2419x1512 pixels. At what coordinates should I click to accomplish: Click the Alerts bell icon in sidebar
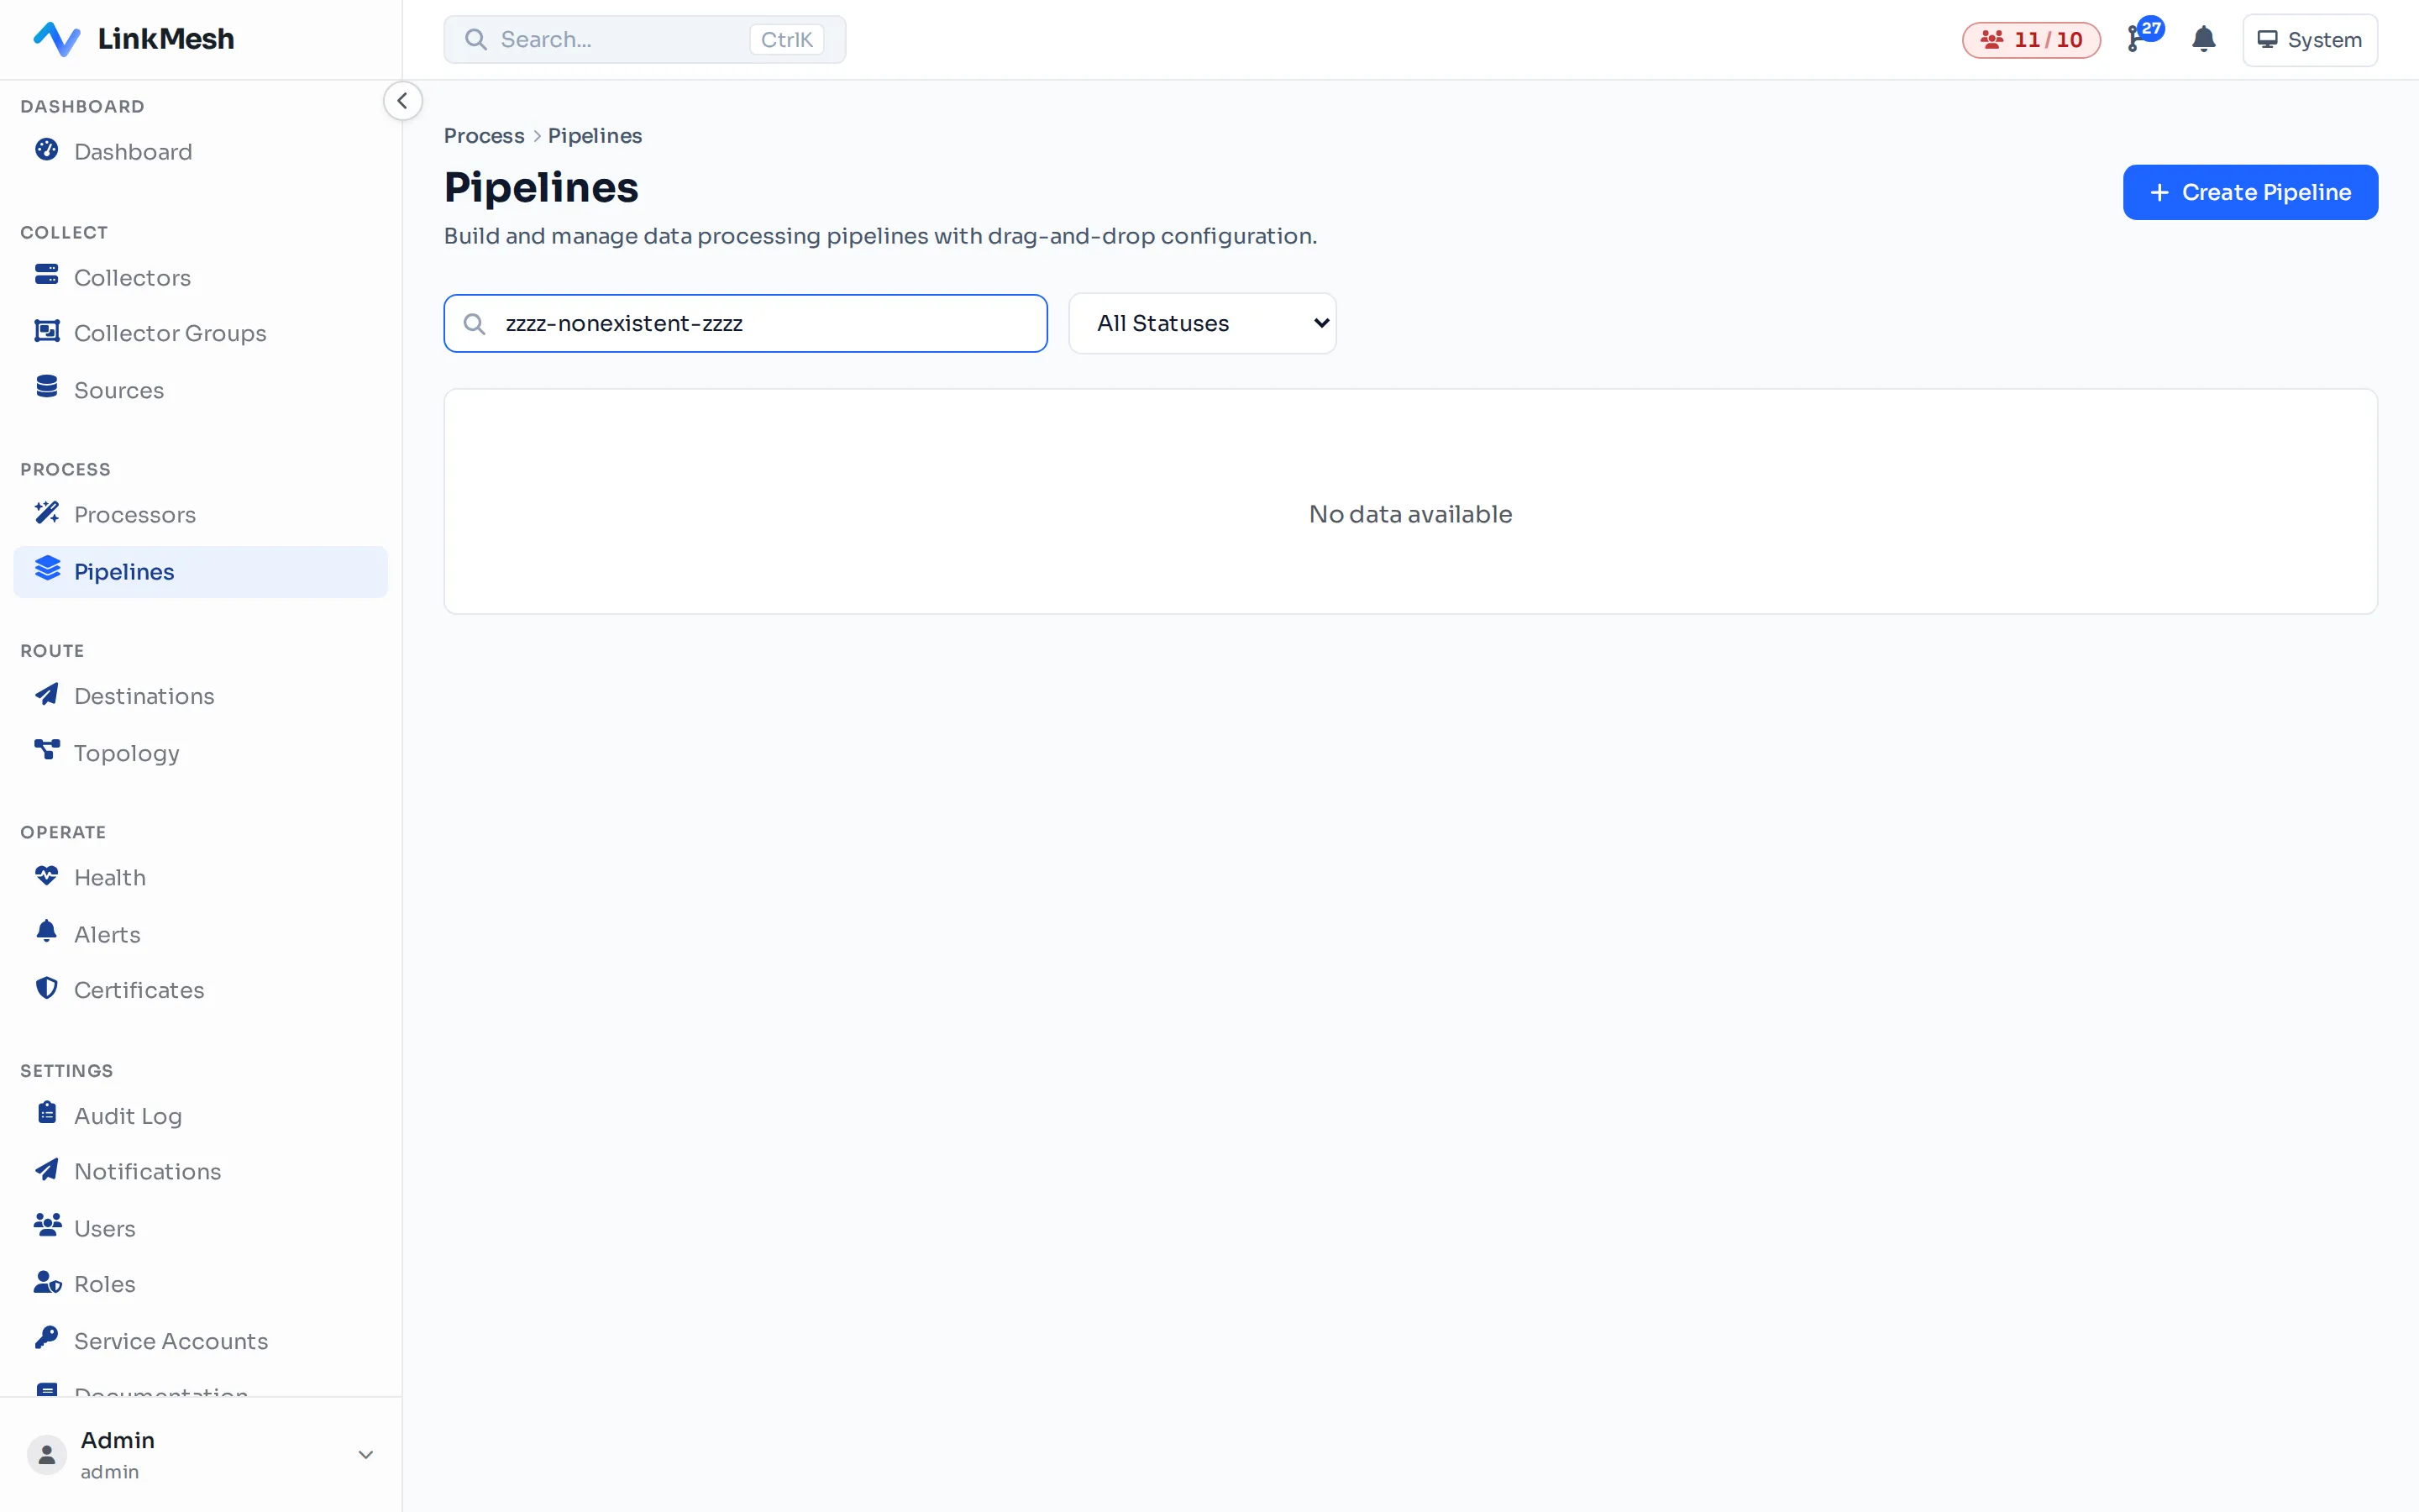click(47, 932)
